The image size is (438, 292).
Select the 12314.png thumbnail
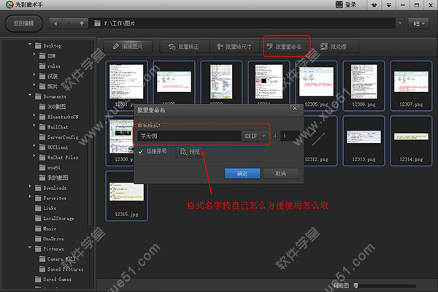coord(411,141)
